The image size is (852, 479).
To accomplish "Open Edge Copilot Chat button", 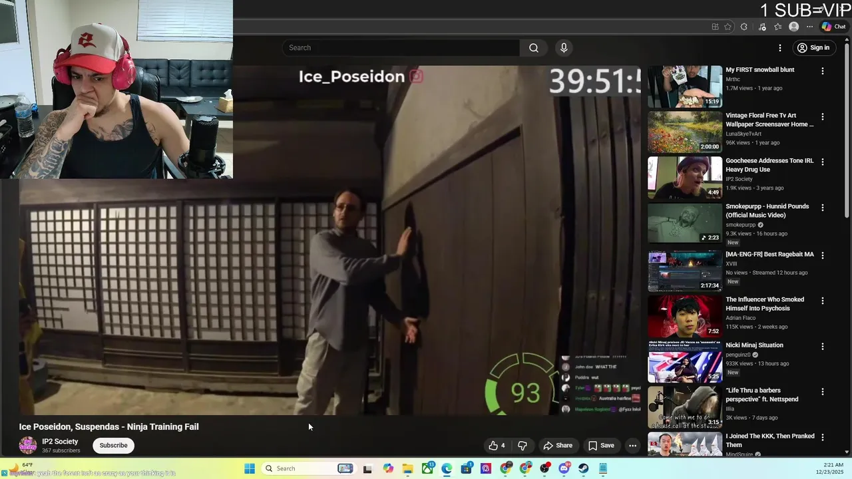I will (x=833, y=27).
